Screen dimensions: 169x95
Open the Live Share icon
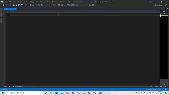155,5
